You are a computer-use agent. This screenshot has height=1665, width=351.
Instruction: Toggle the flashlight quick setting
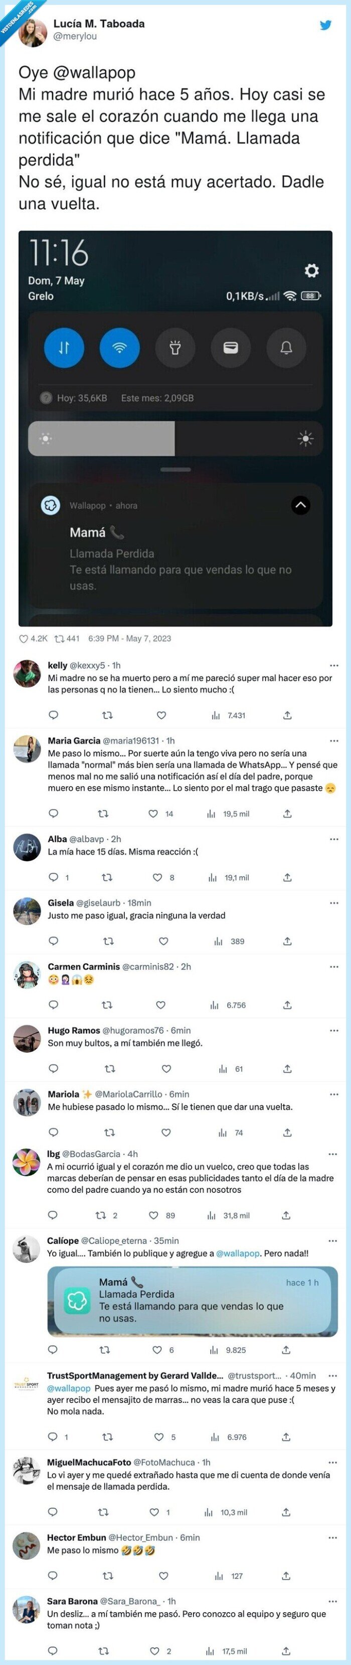pos(175,347)
